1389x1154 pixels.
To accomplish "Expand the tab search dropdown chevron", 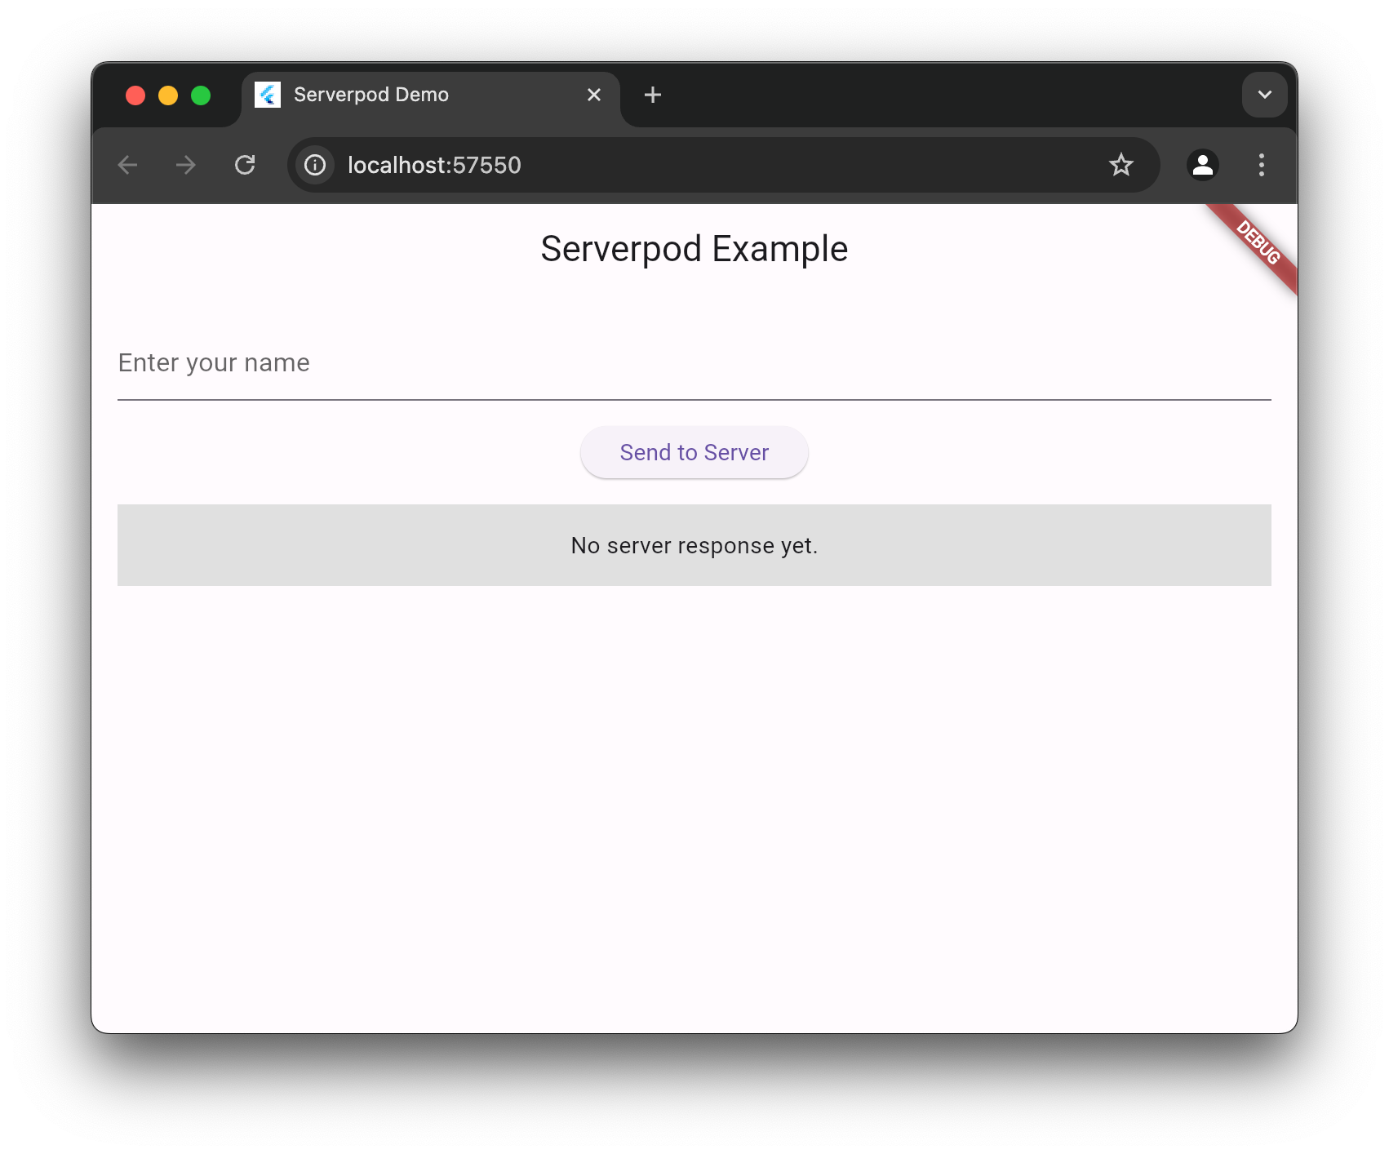I will click(1264, 95).
